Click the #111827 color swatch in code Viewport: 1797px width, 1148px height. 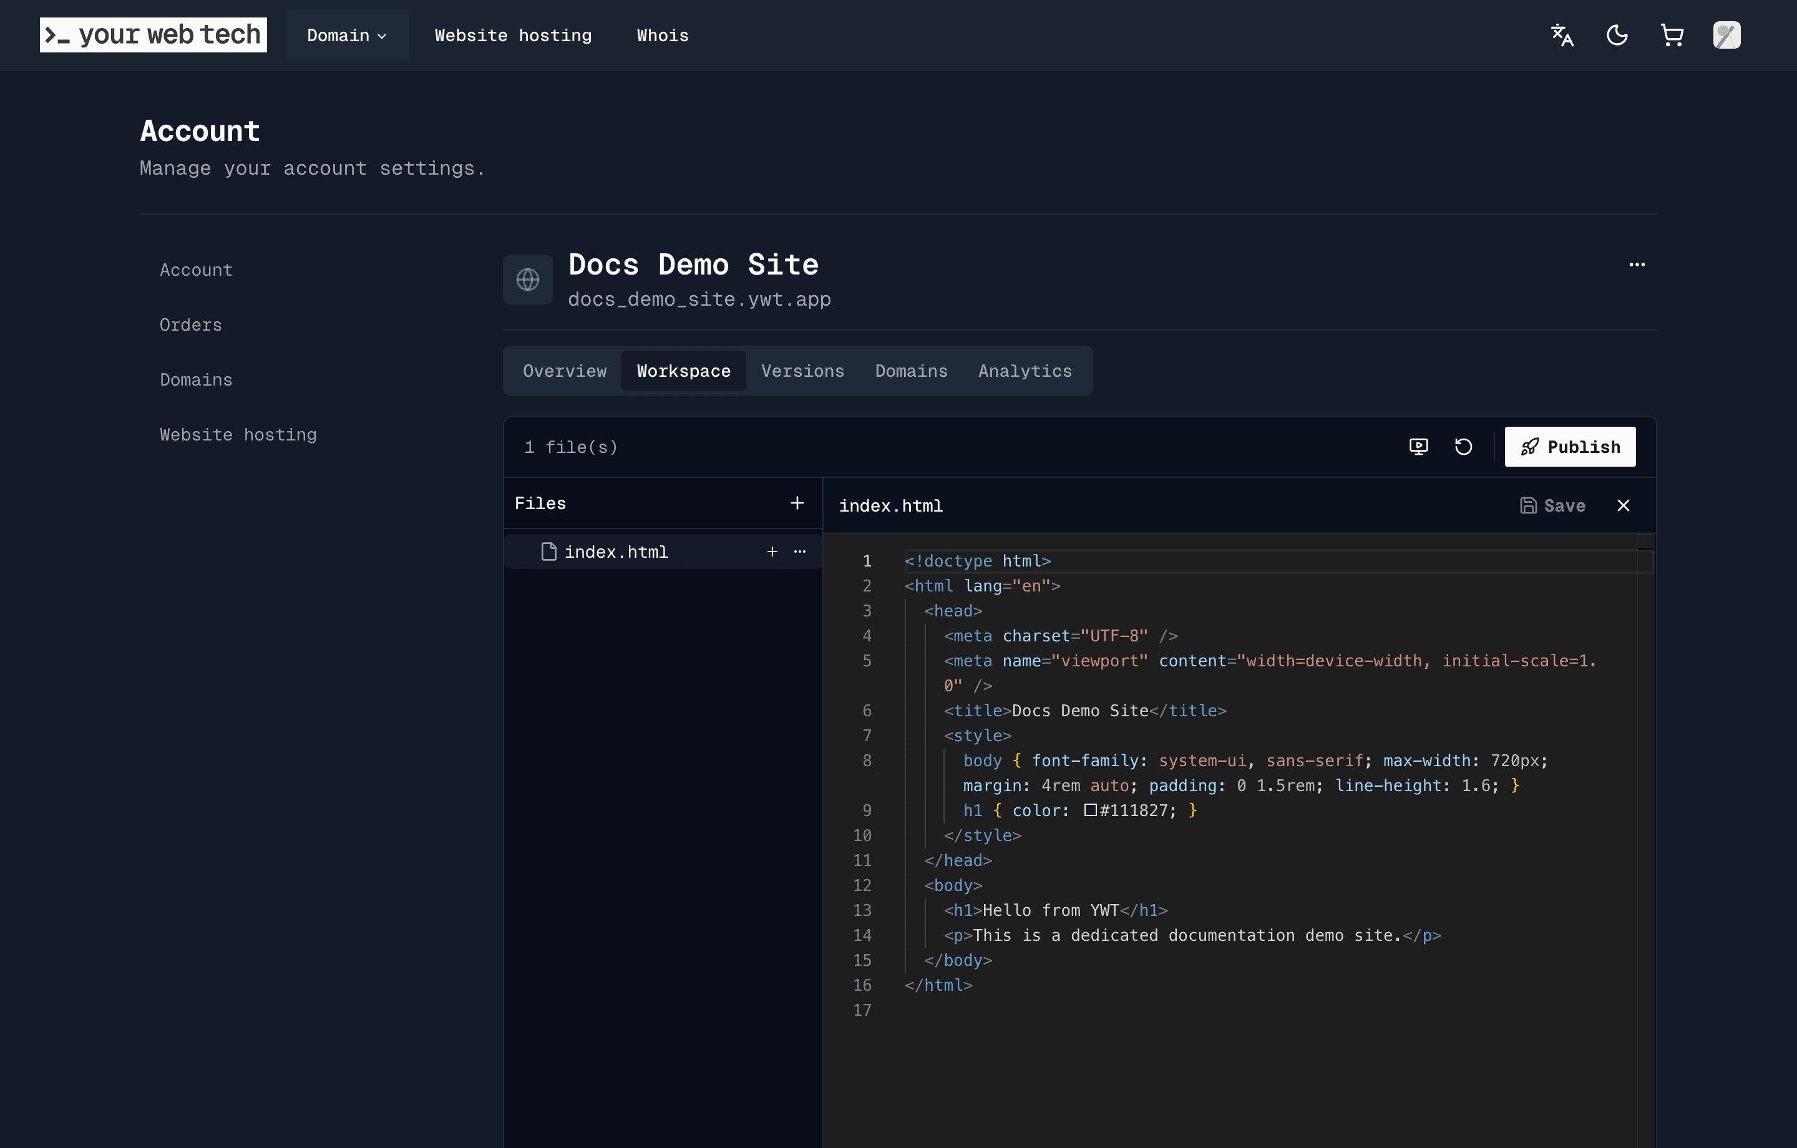coord(1090,810)
